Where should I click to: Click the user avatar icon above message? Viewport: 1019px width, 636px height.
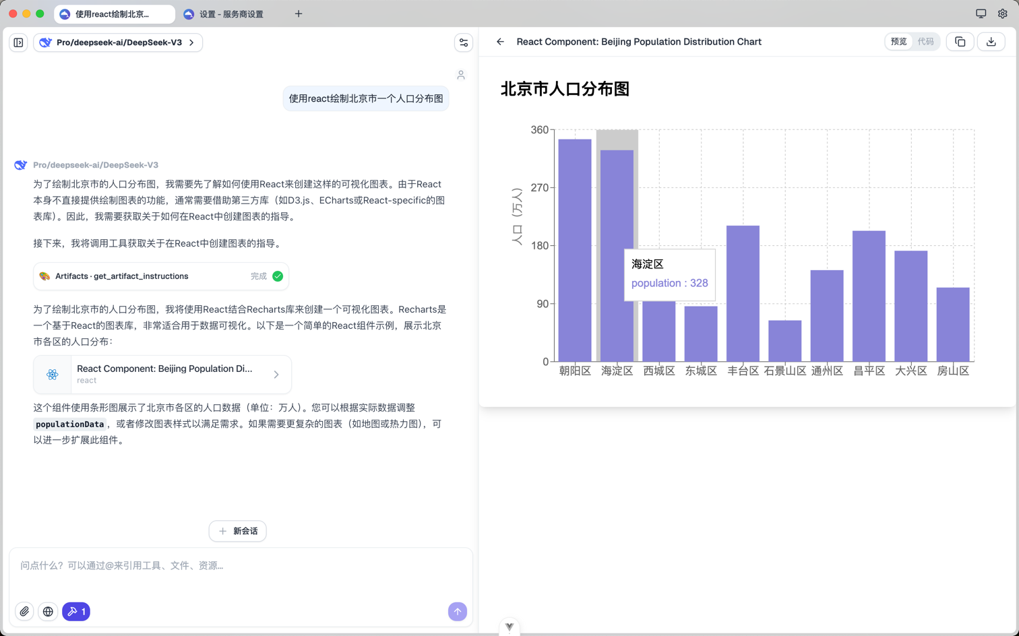pyautogui.click(x=461, y=75)
